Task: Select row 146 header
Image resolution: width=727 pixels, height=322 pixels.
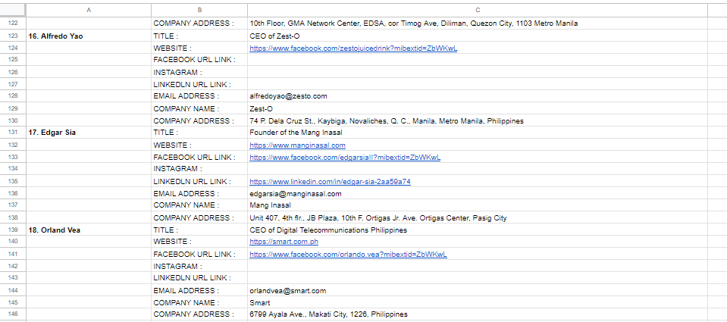Action: click(x=13, y=314)
